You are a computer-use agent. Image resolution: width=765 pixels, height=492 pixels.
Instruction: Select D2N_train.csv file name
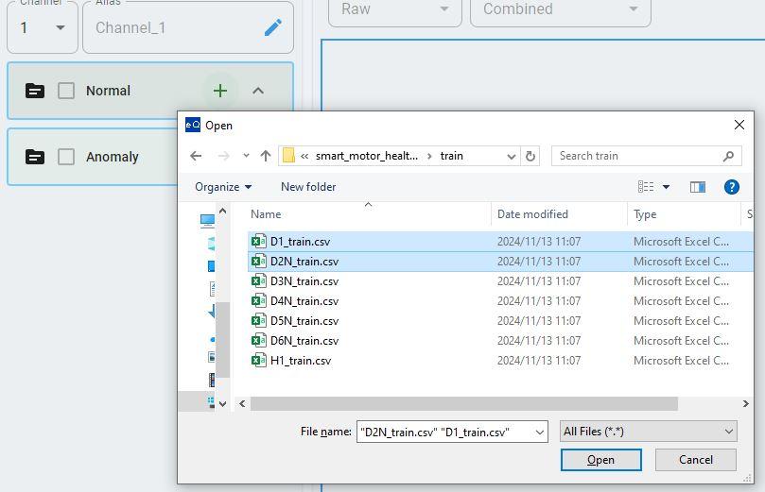tap(304, 262)
